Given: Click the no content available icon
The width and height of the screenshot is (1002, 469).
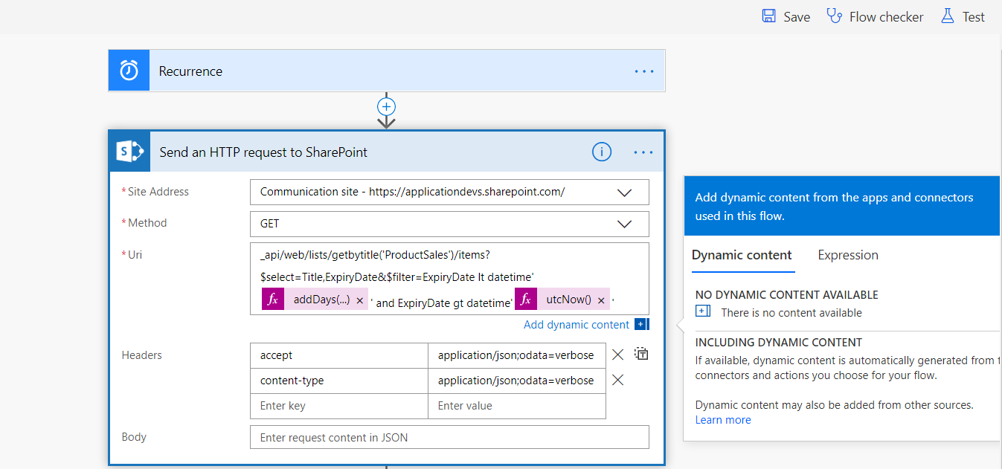Looking at the screenshot, I should 703,311.
